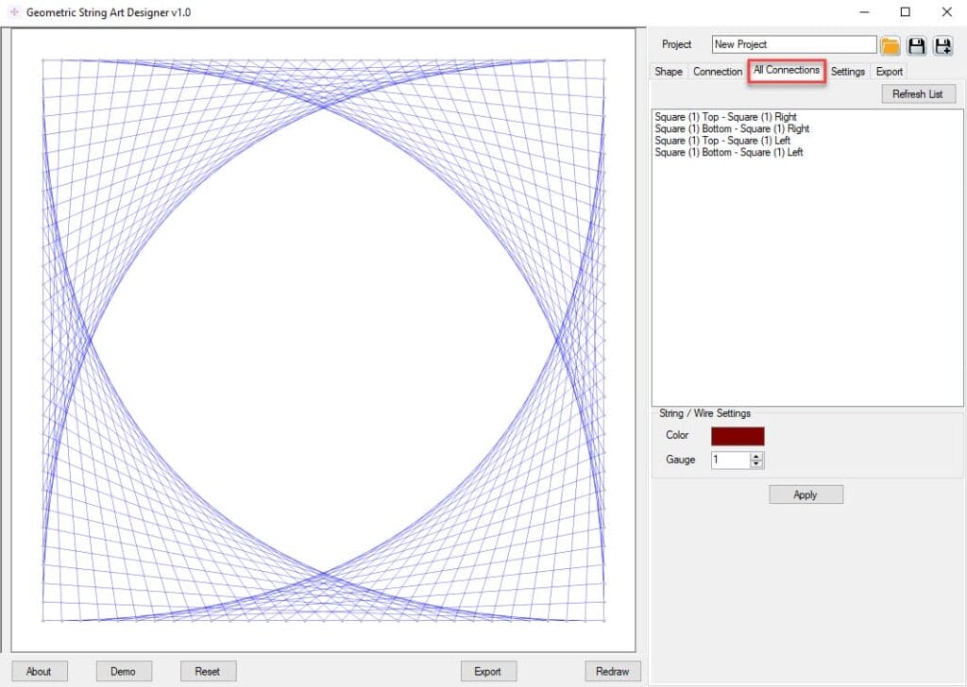Viewport: 967px width, 687px height.
Task: Click the Reset button
Action: click(x=208, y=671)
